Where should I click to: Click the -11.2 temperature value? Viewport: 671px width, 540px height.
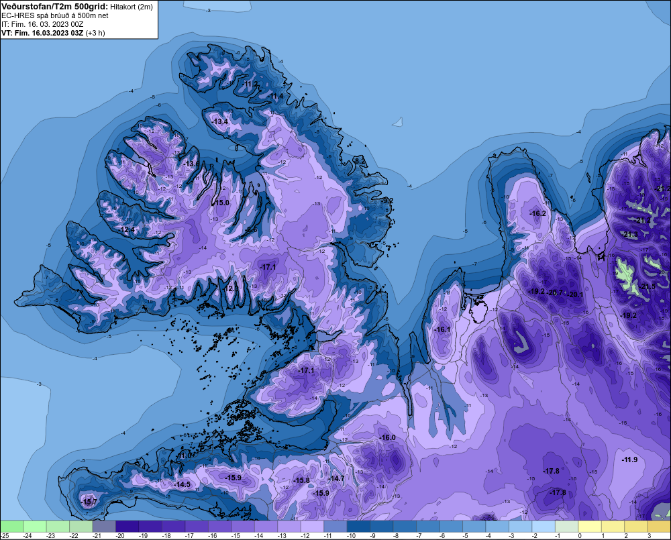(251, 84)
